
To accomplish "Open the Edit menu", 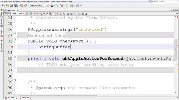I will pos(6,2).
